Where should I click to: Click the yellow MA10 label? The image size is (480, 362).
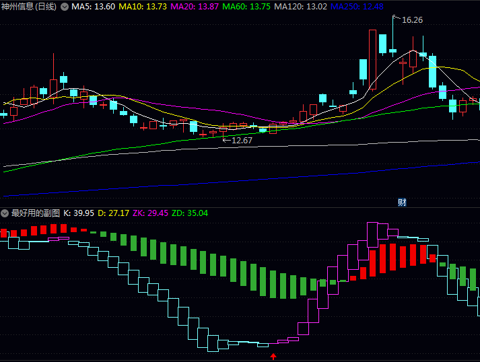(143, 7)
